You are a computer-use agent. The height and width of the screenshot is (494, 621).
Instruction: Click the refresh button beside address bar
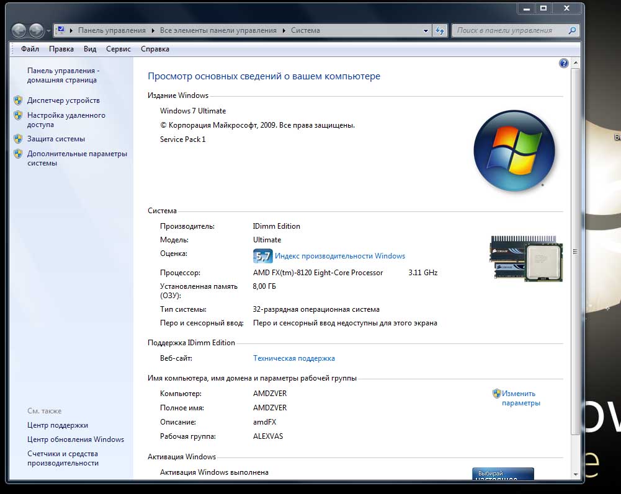[x=440, y=30]
